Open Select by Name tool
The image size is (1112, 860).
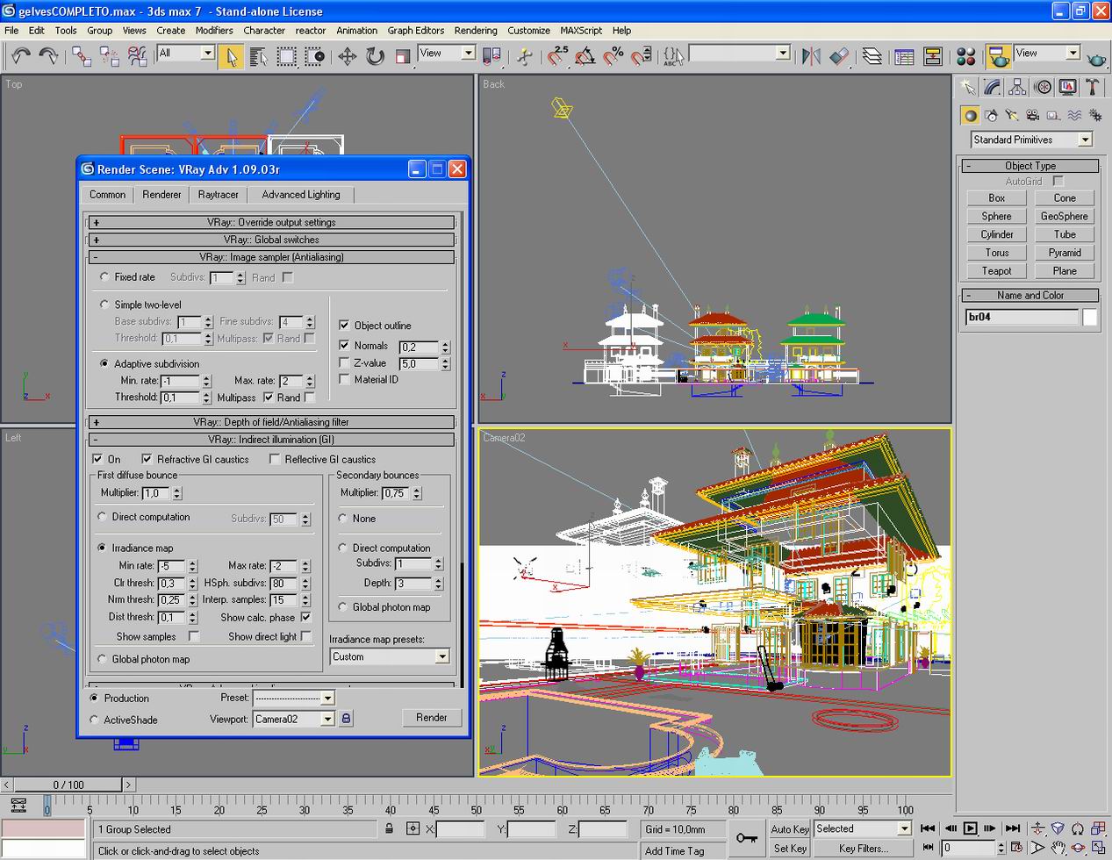[x=259, y=56]
